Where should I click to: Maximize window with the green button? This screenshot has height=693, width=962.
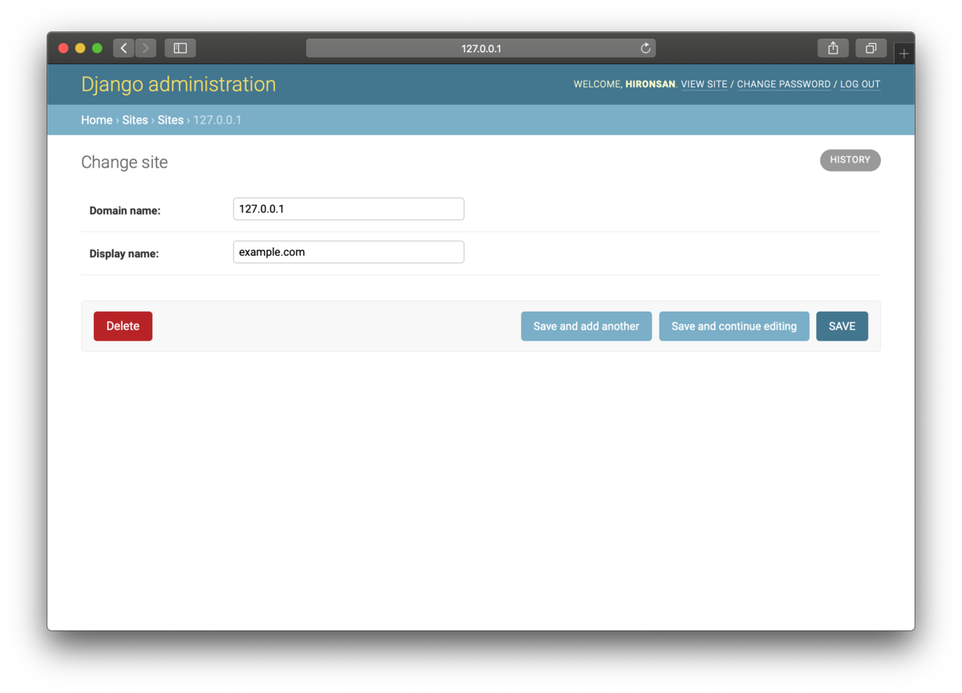(x=97, y=48)
